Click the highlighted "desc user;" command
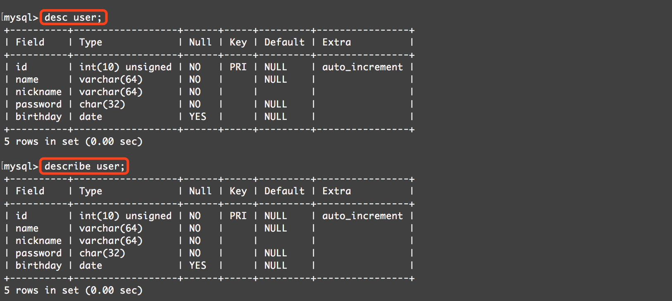This screenshot has width=672, height=301. [x=73, y=17]
